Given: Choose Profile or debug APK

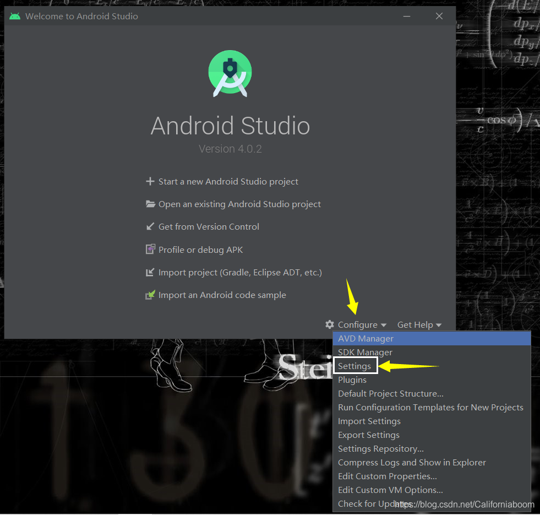Looking at the screenshot, I should point(200,250).
